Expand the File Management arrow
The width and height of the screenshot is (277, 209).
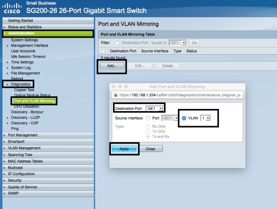(7, 73)
